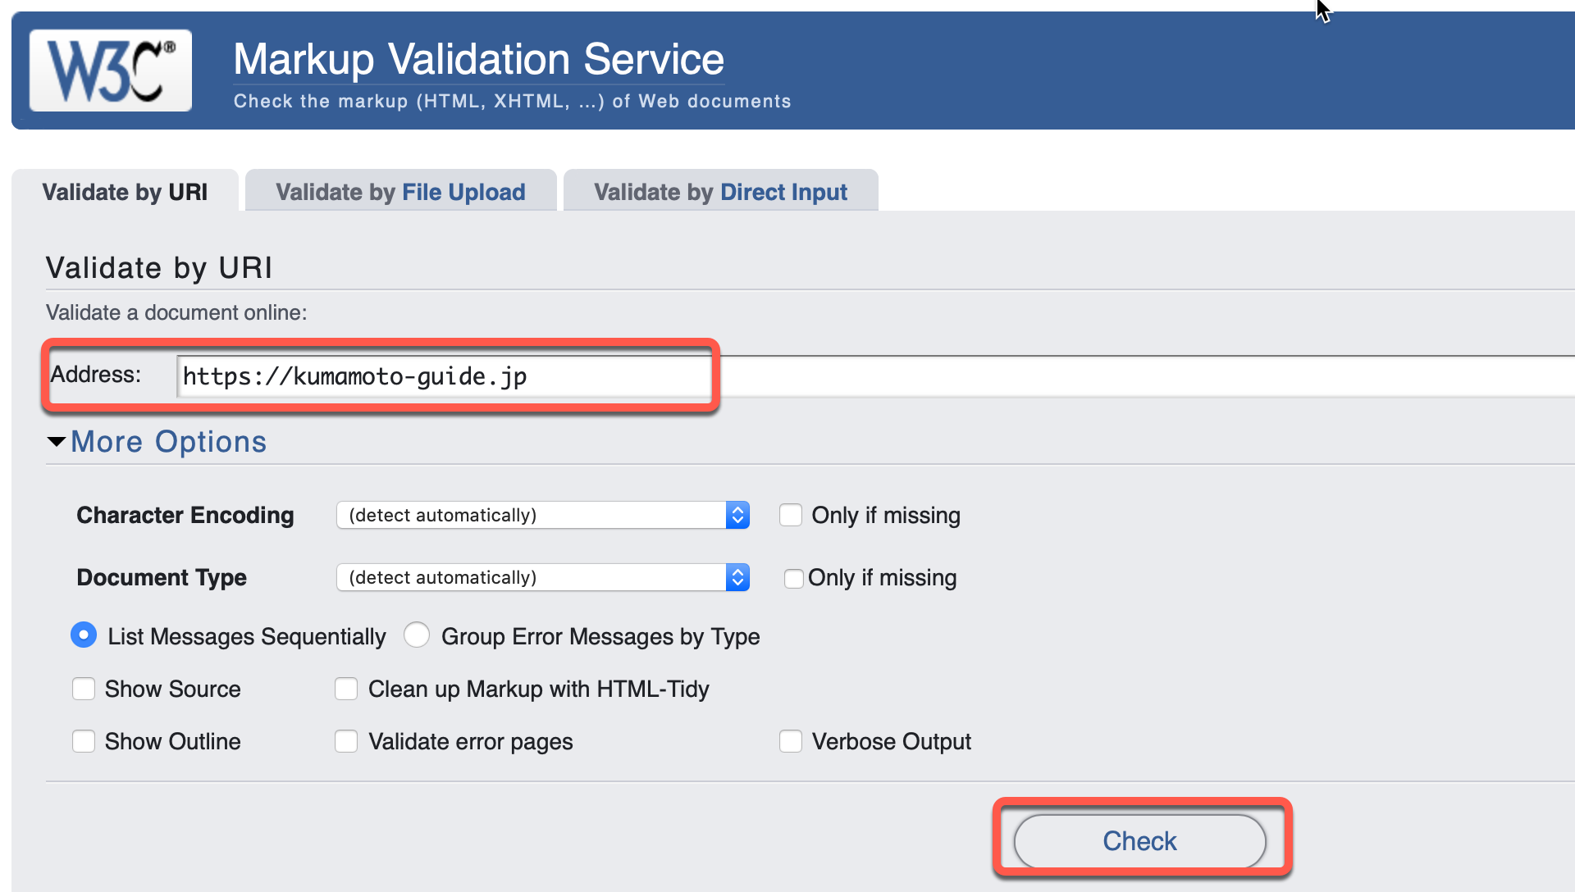Check Only if missing for Character Encoding
Screen dimensions: 1575x892
[791, 515]
